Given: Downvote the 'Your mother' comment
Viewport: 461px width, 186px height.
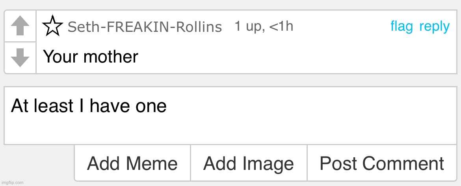Looking at the screenshot, I should click(20, 57).
